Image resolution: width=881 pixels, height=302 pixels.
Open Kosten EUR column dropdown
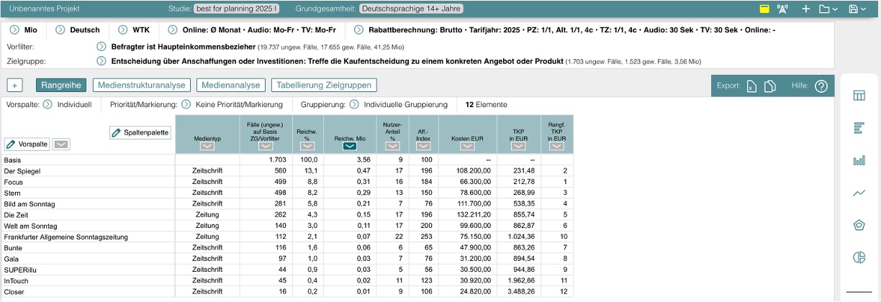(467, 146)
